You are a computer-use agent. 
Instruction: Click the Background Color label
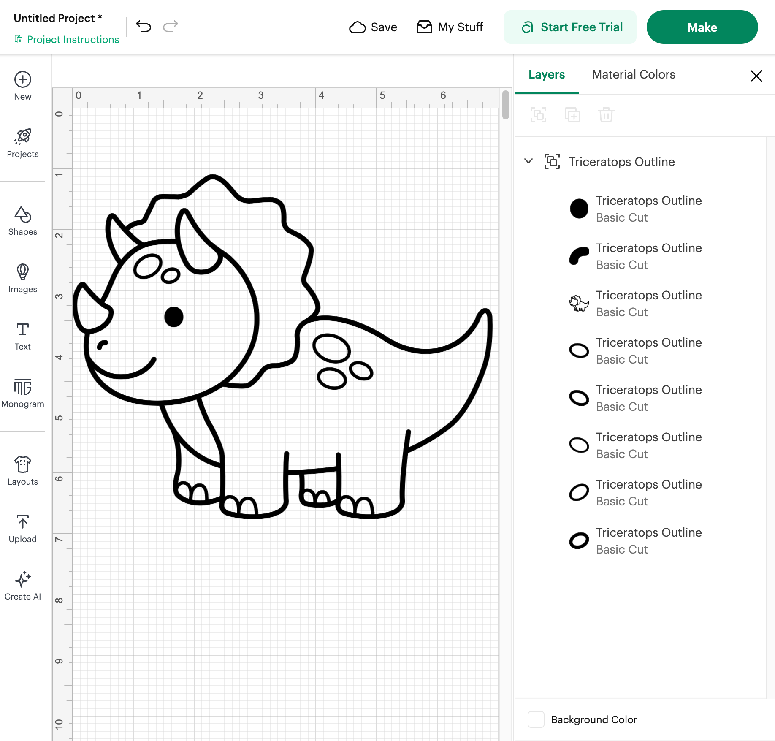coord(594,719)
